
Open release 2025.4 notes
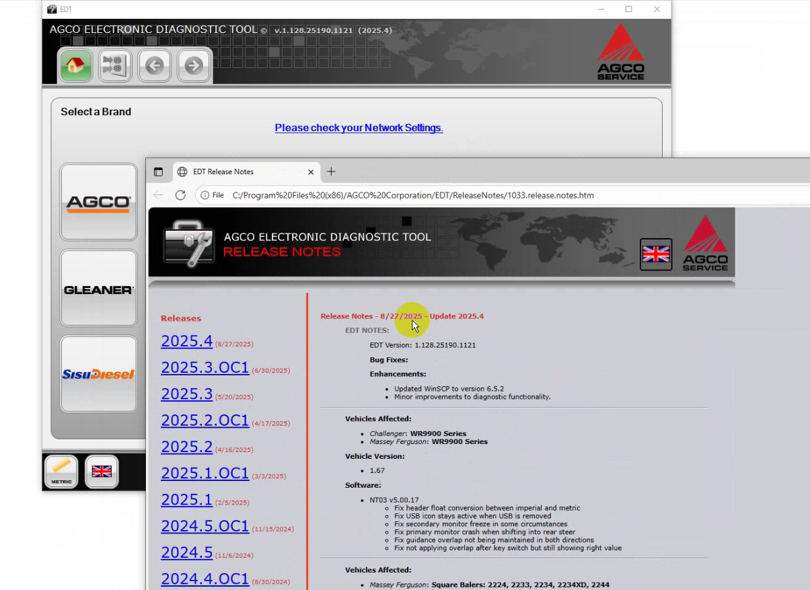coord(186,340)
